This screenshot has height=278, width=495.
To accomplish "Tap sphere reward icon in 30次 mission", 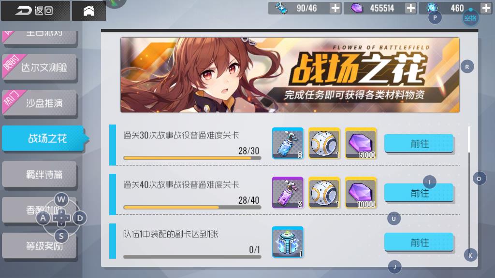I will (x=324, y=143).
